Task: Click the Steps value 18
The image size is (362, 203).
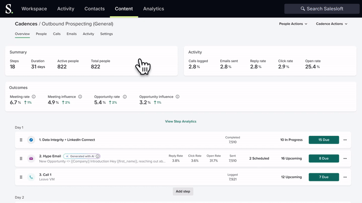Action: pyautogui.click(x=13, y=67)
